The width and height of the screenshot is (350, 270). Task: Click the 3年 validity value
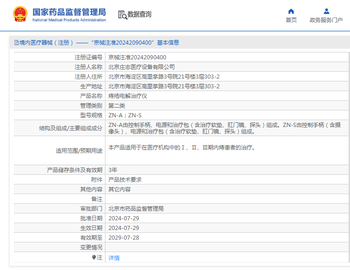[x=113, y=170]
